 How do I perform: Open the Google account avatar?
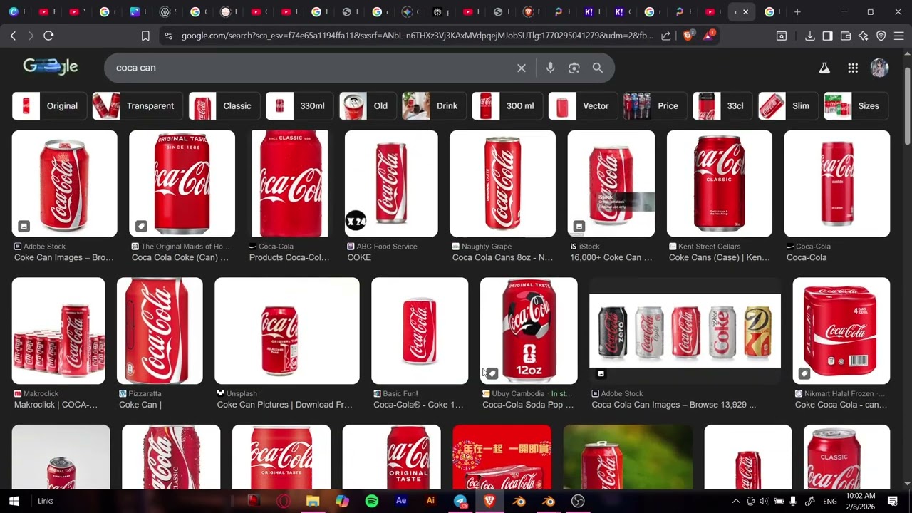click(880, 68)
